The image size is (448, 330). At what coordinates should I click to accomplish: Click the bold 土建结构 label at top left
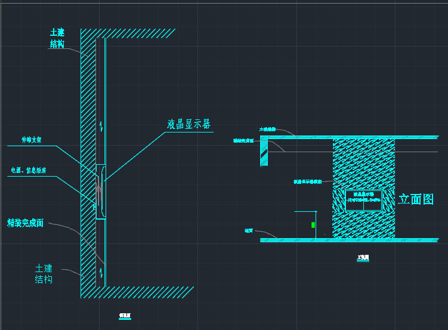tap(57, 38)
